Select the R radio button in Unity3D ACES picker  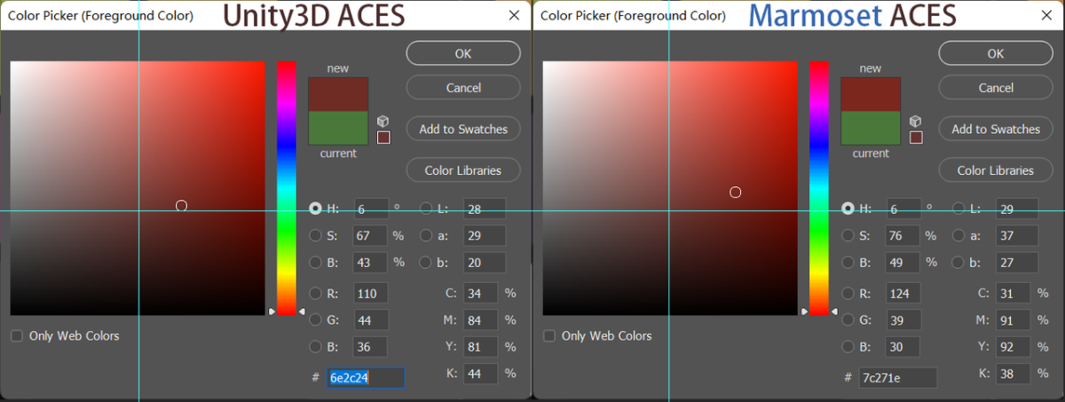click(315, 293)
